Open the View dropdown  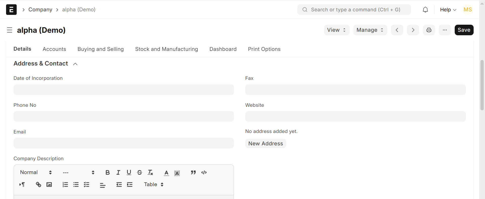pos(336,30)
